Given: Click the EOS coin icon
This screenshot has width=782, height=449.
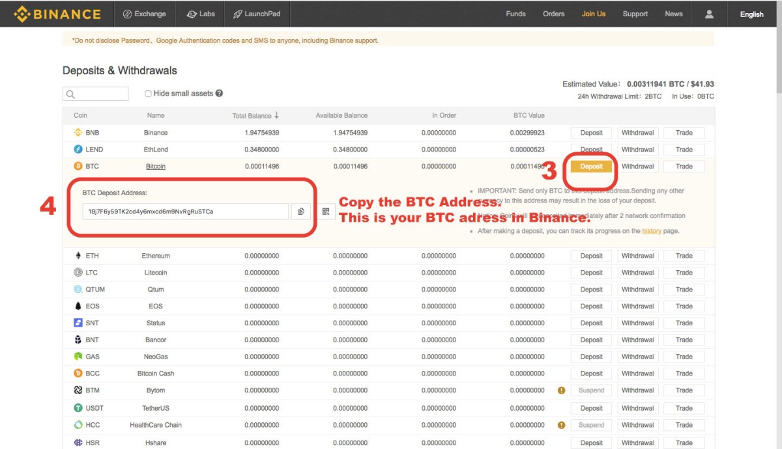Looking at the screenshot, I should (x=78, y=306).
